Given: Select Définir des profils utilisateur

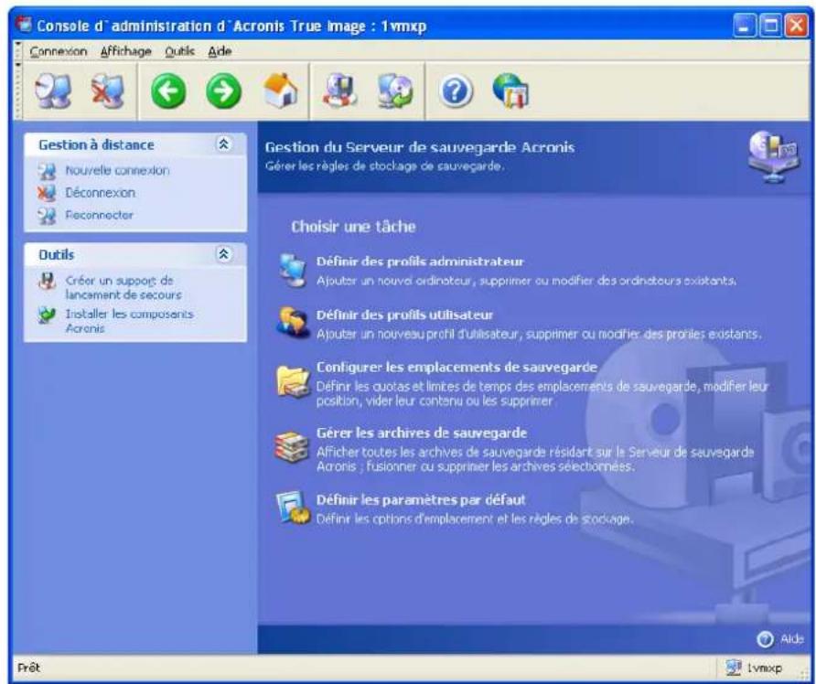Looking at the screenshot, I should (x=404, y=315).
